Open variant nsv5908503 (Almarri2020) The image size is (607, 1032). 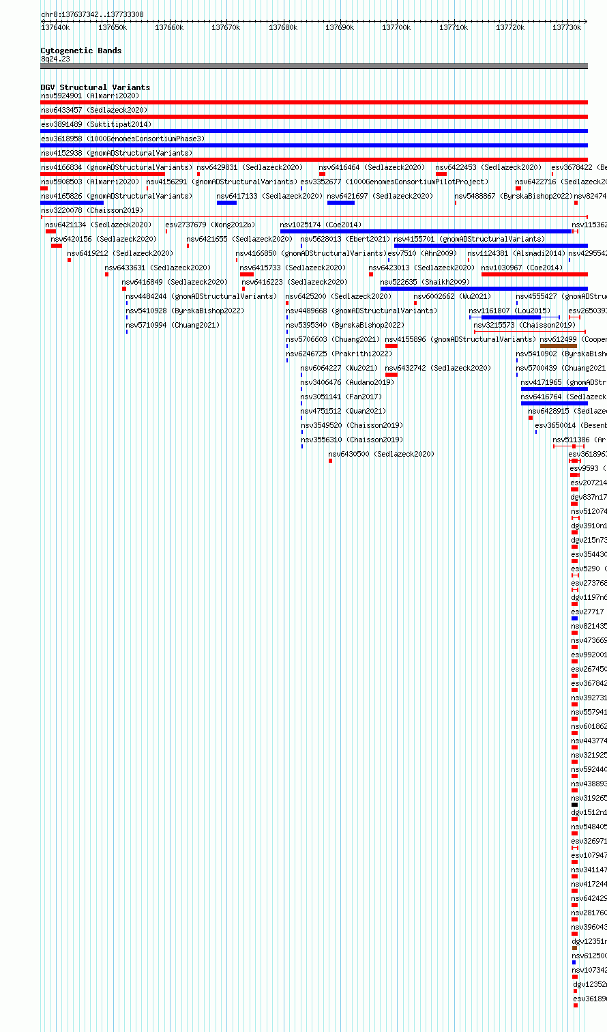pyautogui.click(x=90, y=182)
